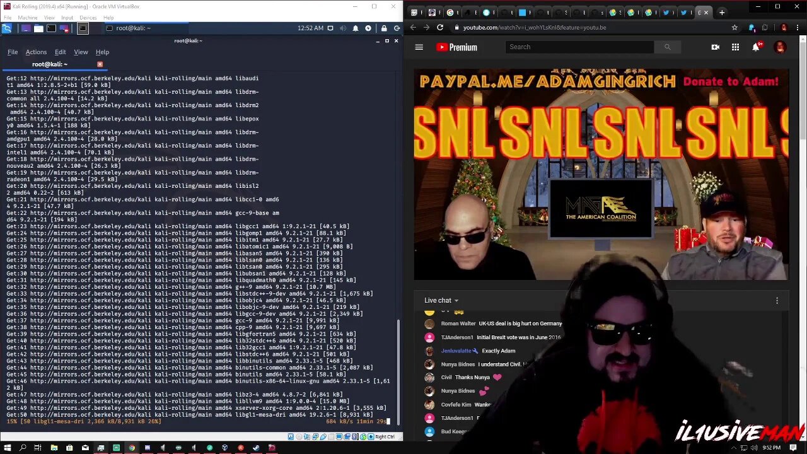Screen dimensions: 807x454
Task: Click the Kali notifications bell icon
Action: pos(356,28)
